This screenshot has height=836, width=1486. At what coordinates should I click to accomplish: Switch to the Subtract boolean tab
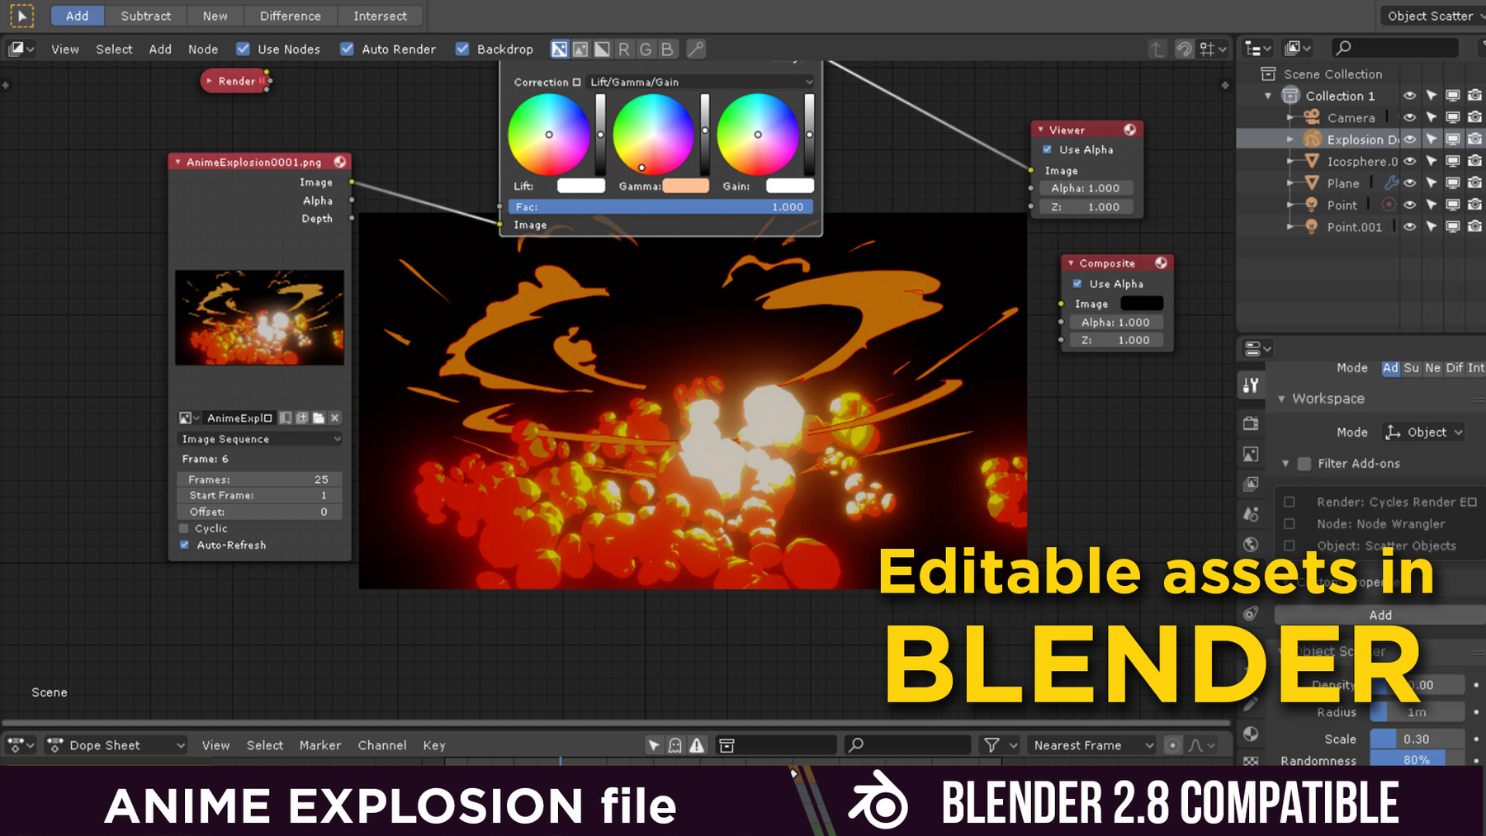tap(145, 16)
